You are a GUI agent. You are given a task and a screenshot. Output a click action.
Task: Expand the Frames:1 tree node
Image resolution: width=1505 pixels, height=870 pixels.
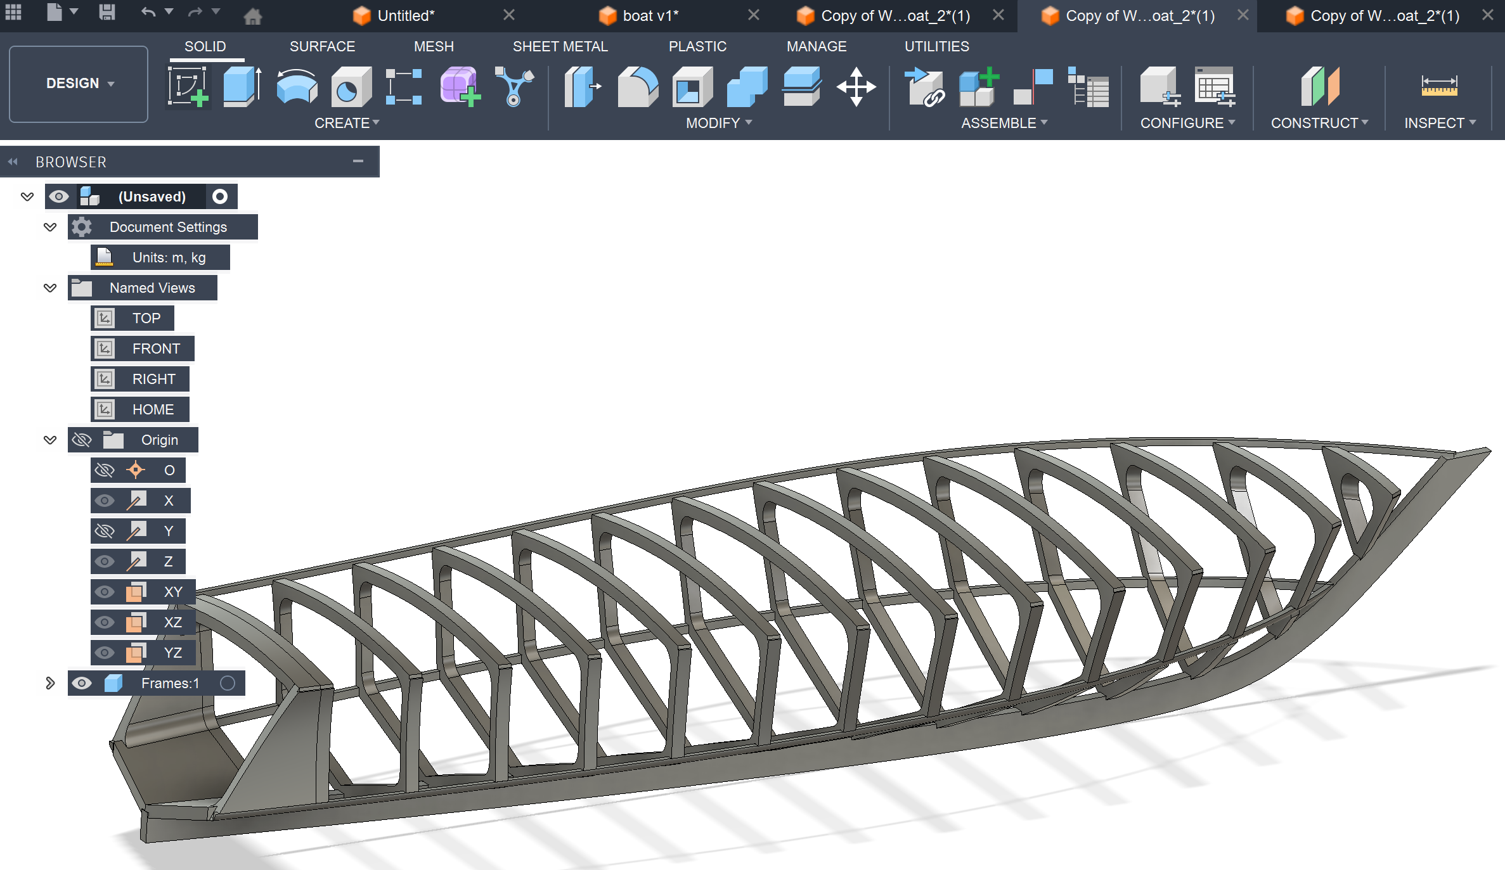50,683
